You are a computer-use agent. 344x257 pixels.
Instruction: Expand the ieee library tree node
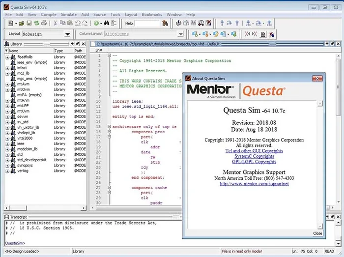click(7, 144)
